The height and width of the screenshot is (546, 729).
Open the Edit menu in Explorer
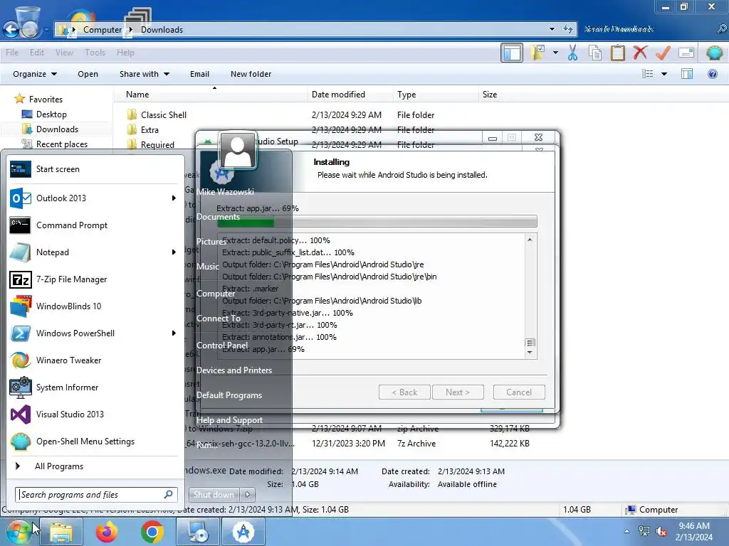click(37, 53)
